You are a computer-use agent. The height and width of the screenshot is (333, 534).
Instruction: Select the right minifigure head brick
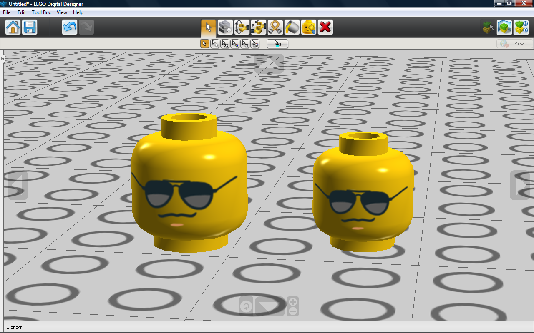click(363, 192)
